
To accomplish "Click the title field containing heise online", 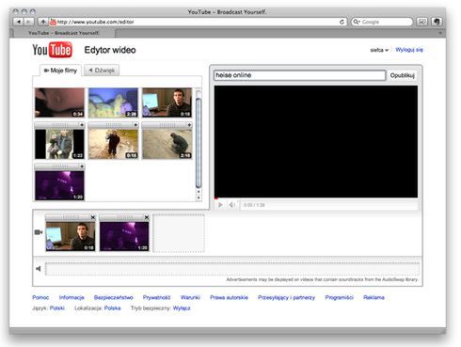I will [300, 75].
